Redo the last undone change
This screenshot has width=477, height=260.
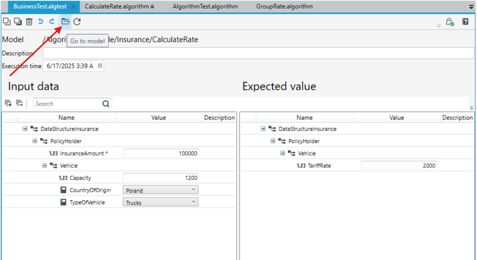click(52, 21)
